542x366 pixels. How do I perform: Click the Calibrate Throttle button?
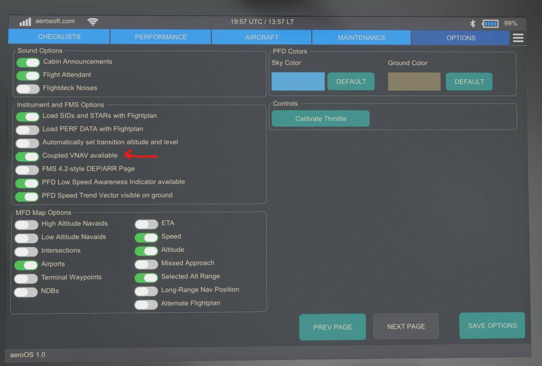(x=320, y=118)
